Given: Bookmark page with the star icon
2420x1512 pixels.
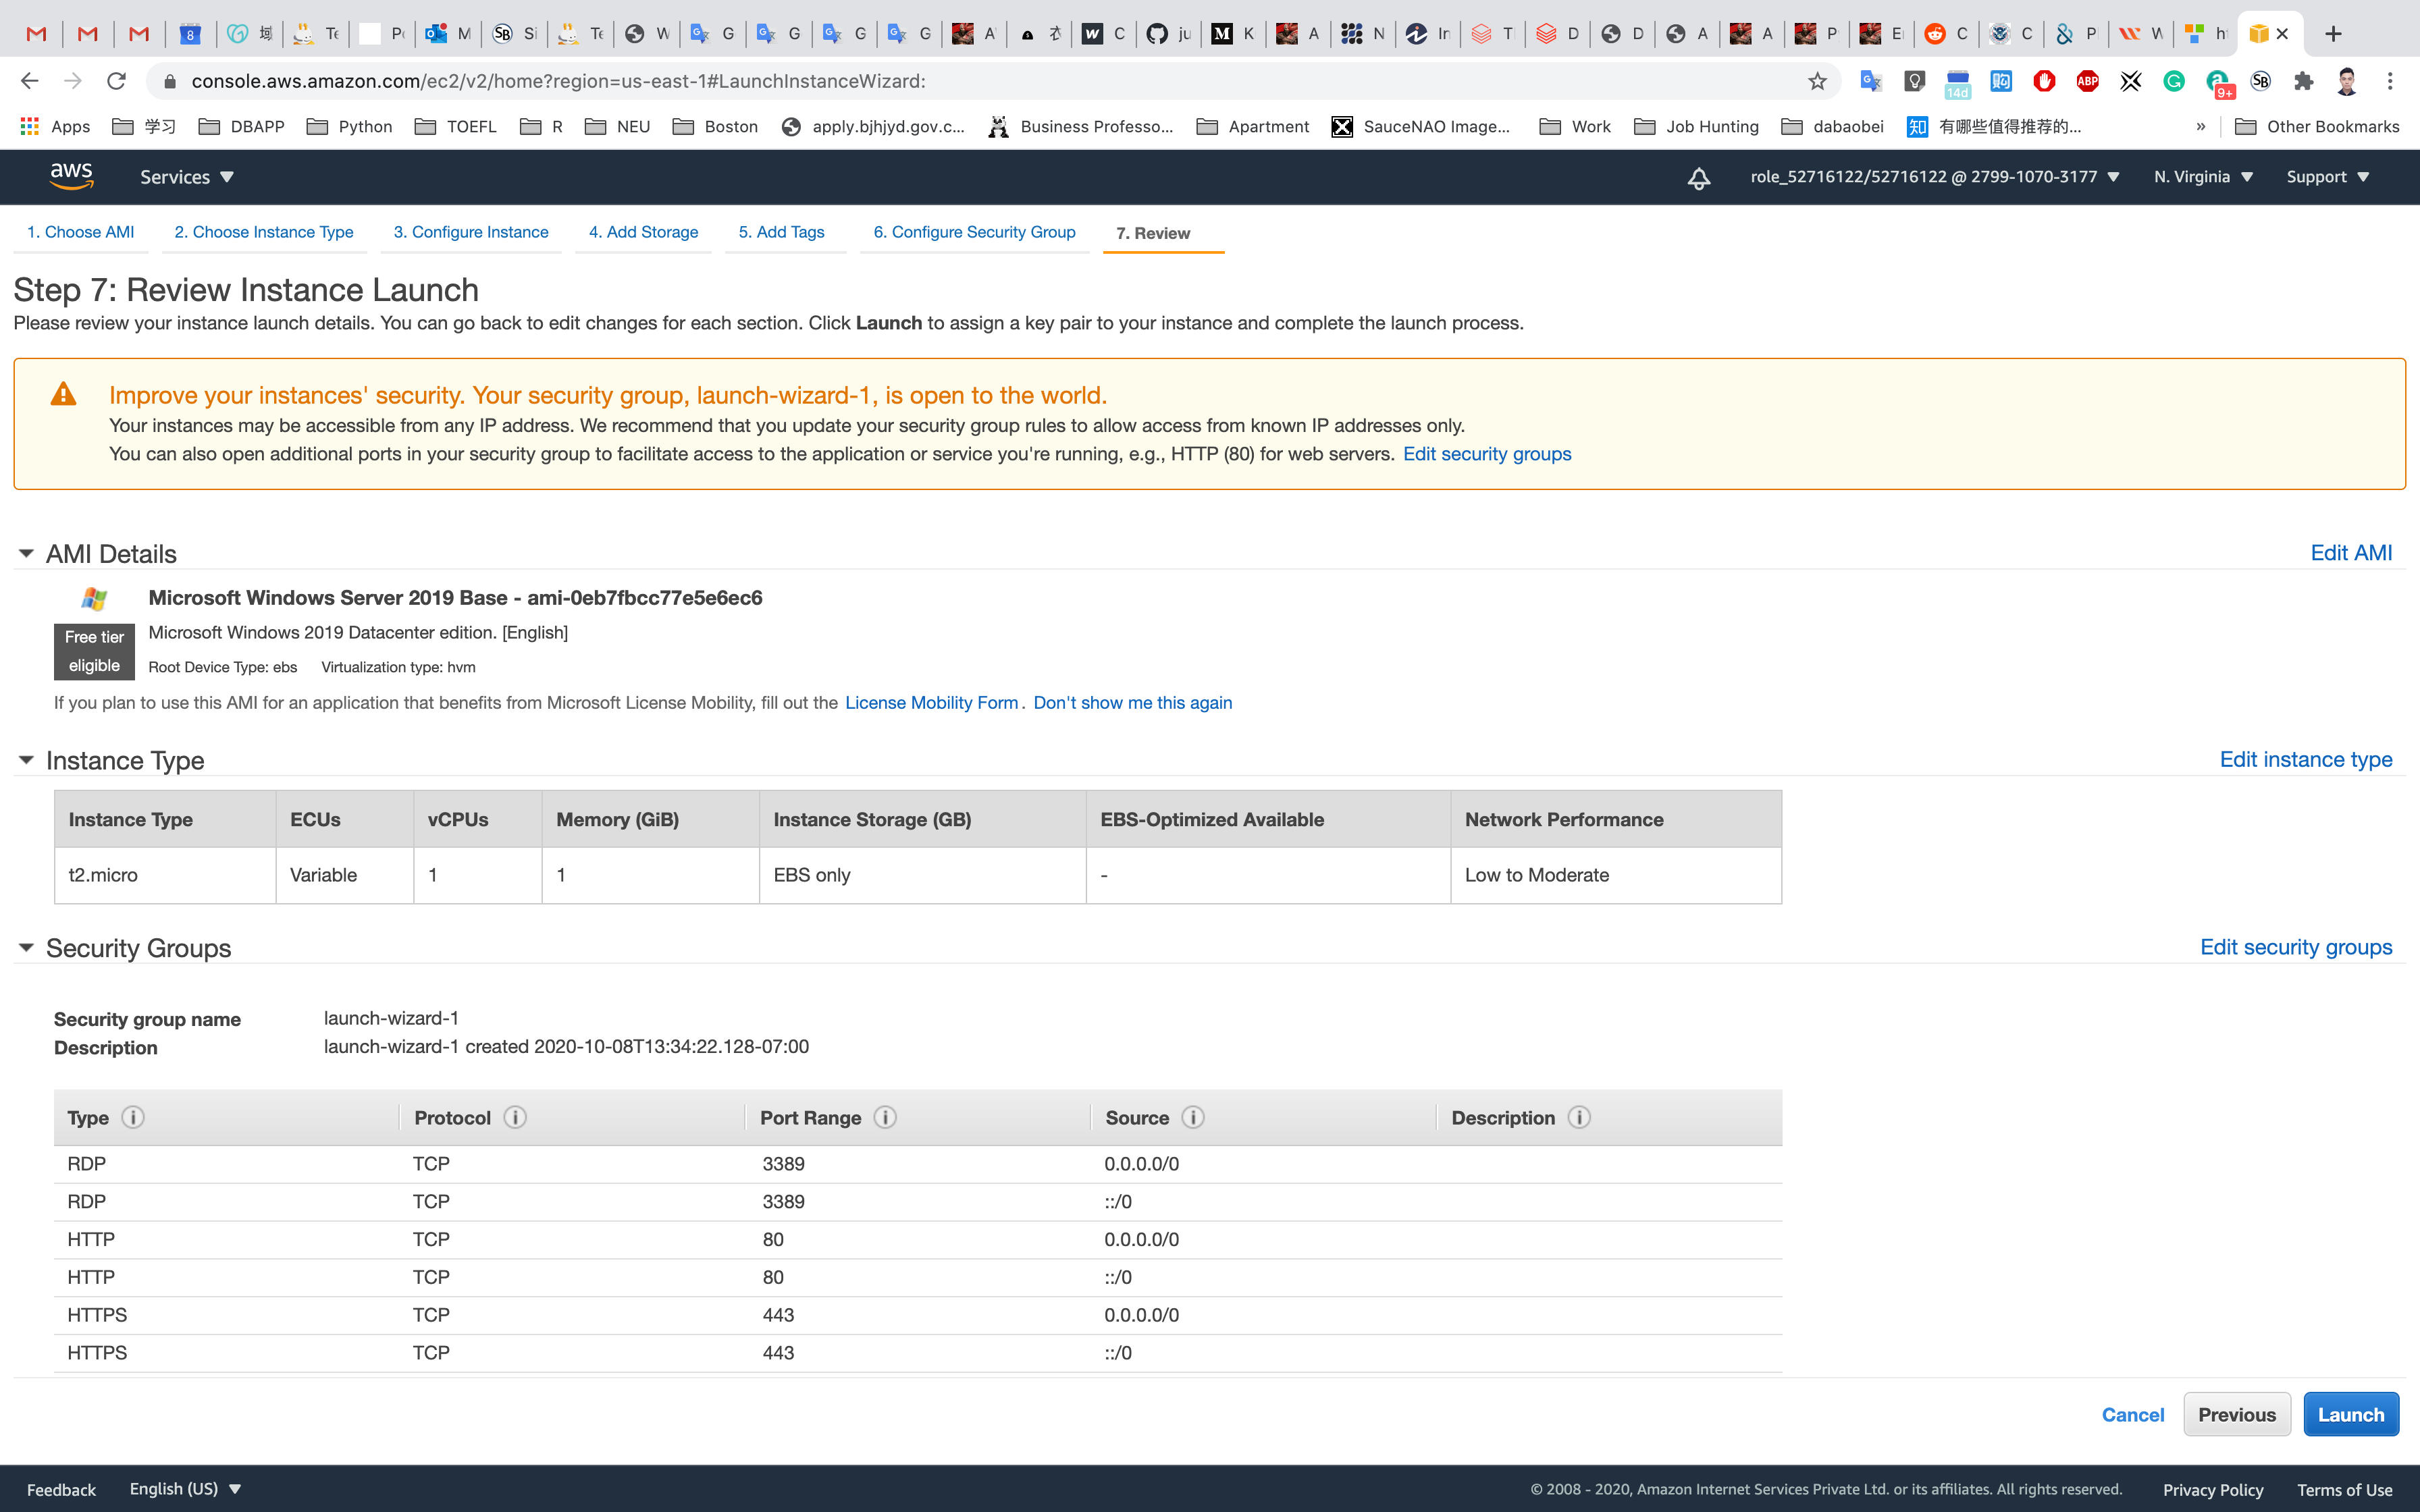Looking at the screenshot, I should tap(1817, 81).
